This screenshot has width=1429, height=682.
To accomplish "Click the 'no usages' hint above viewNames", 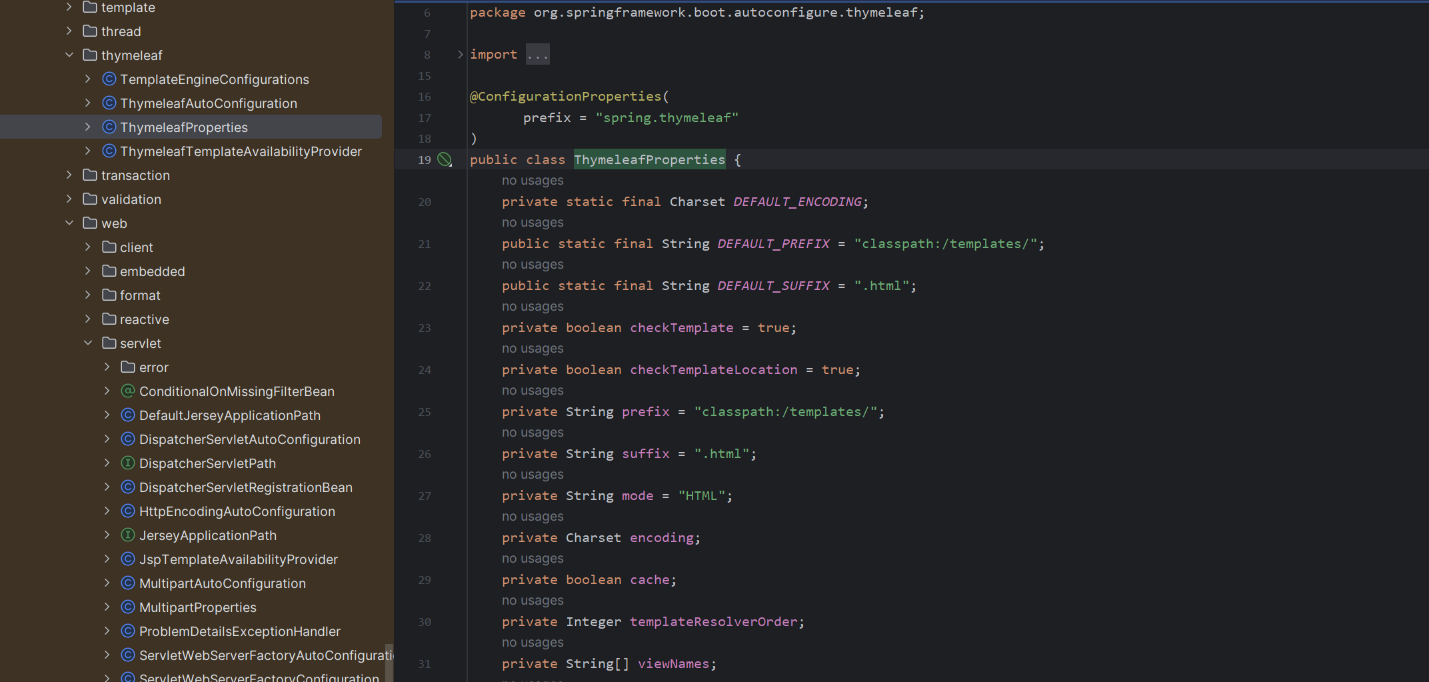I will (533, 643).
